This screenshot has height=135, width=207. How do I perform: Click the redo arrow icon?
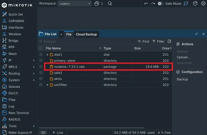153,4
